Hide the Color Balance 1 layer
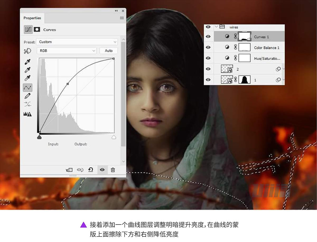This screenshot has width=317, height=242. 208,48
